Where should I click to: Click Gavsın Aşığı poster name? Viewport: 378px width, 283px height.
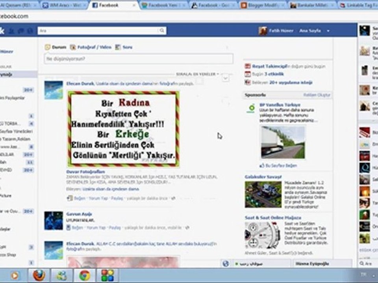click(79, 214)
